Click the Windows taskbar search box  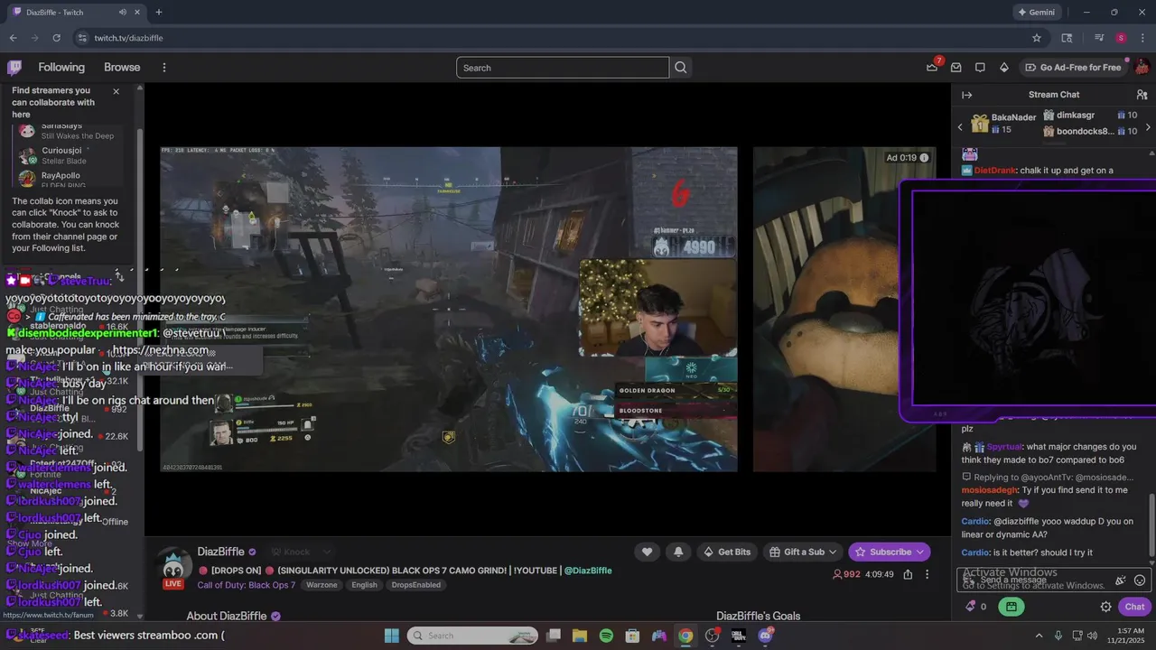click(472, 636)
